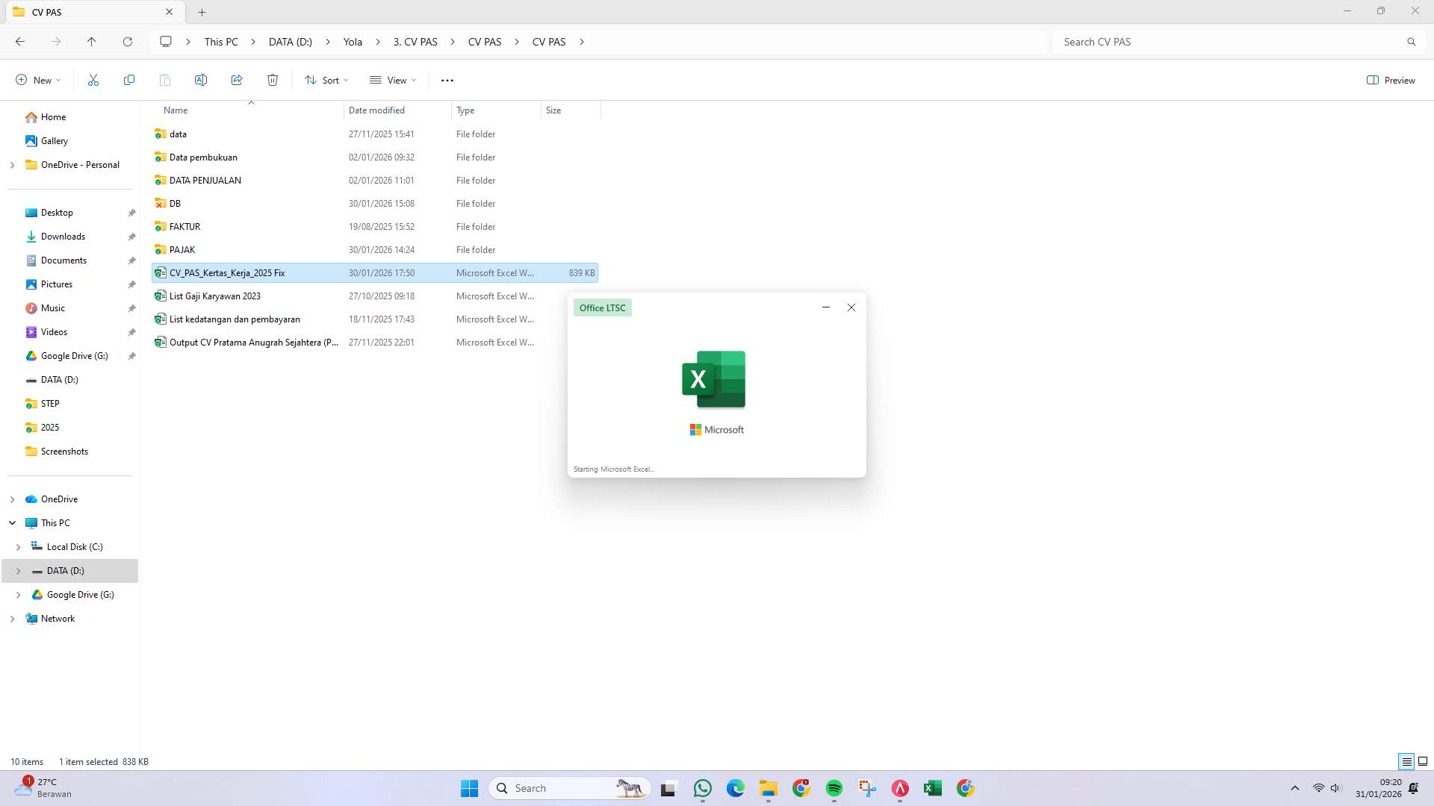Click inside the Search CV PAS field
Image resolution: width=1434 pixels, height=806 pixels.
point(1195,42)
